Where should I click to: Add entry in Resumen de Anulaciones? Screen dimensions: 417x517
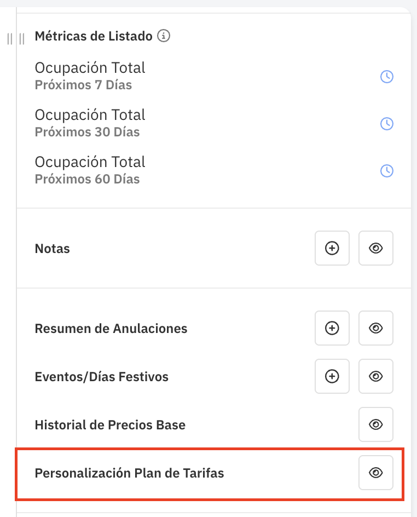pos(332,328)
